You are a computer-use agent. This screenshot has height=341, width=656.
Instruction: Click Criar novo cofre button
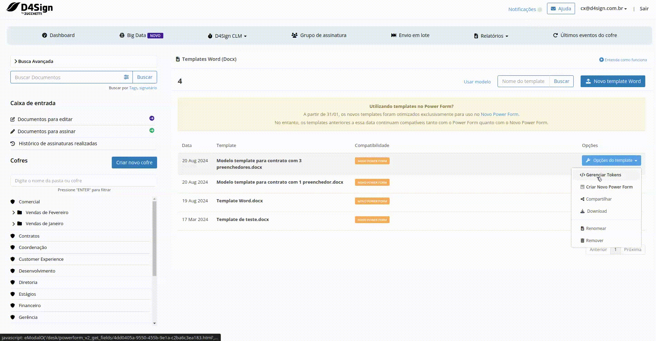[134, 163]
